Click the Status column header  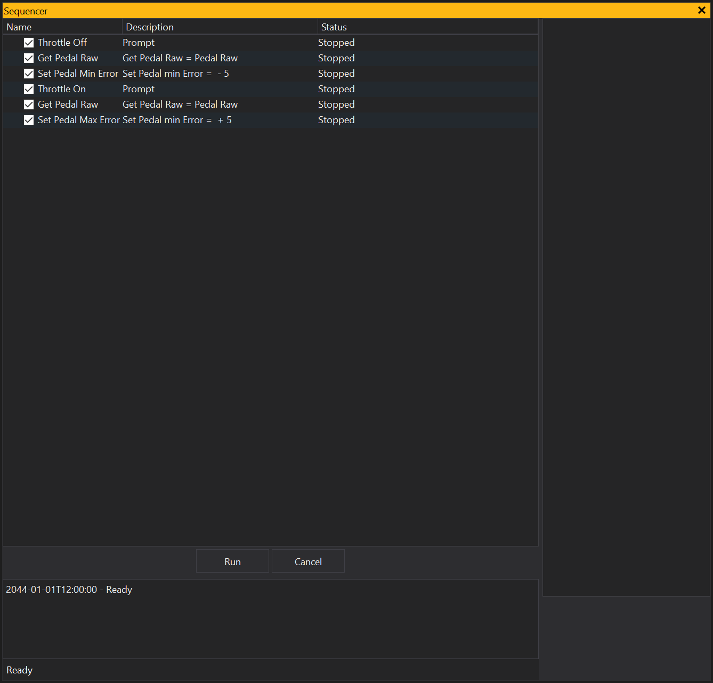click(x=334, y=27)
